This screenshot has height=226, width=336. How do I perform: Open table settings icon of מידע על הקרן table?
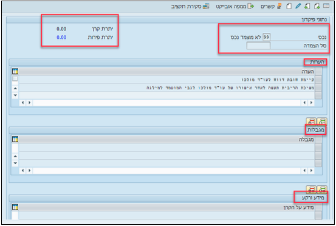pos(15,207)
